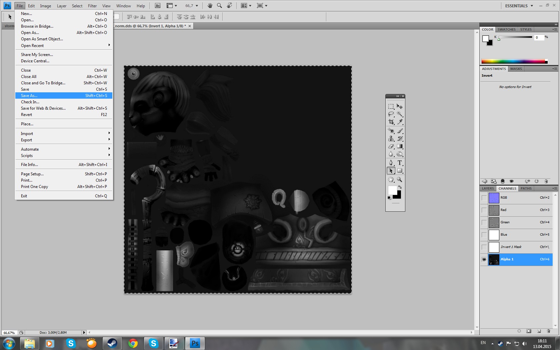This screenshot has width=560, height=350.
Task: Toggle visibility of RGB channel
Action: click(x=484, y=198)
